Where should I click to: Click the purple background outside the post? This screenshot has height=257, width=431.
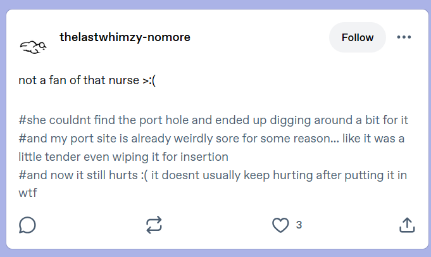(215, 4)
